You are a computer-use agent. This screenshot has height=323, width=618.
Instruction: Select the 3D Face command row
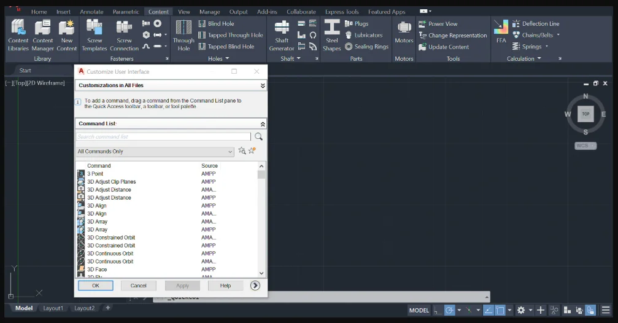pyautogui.click(x=167, y=270)
